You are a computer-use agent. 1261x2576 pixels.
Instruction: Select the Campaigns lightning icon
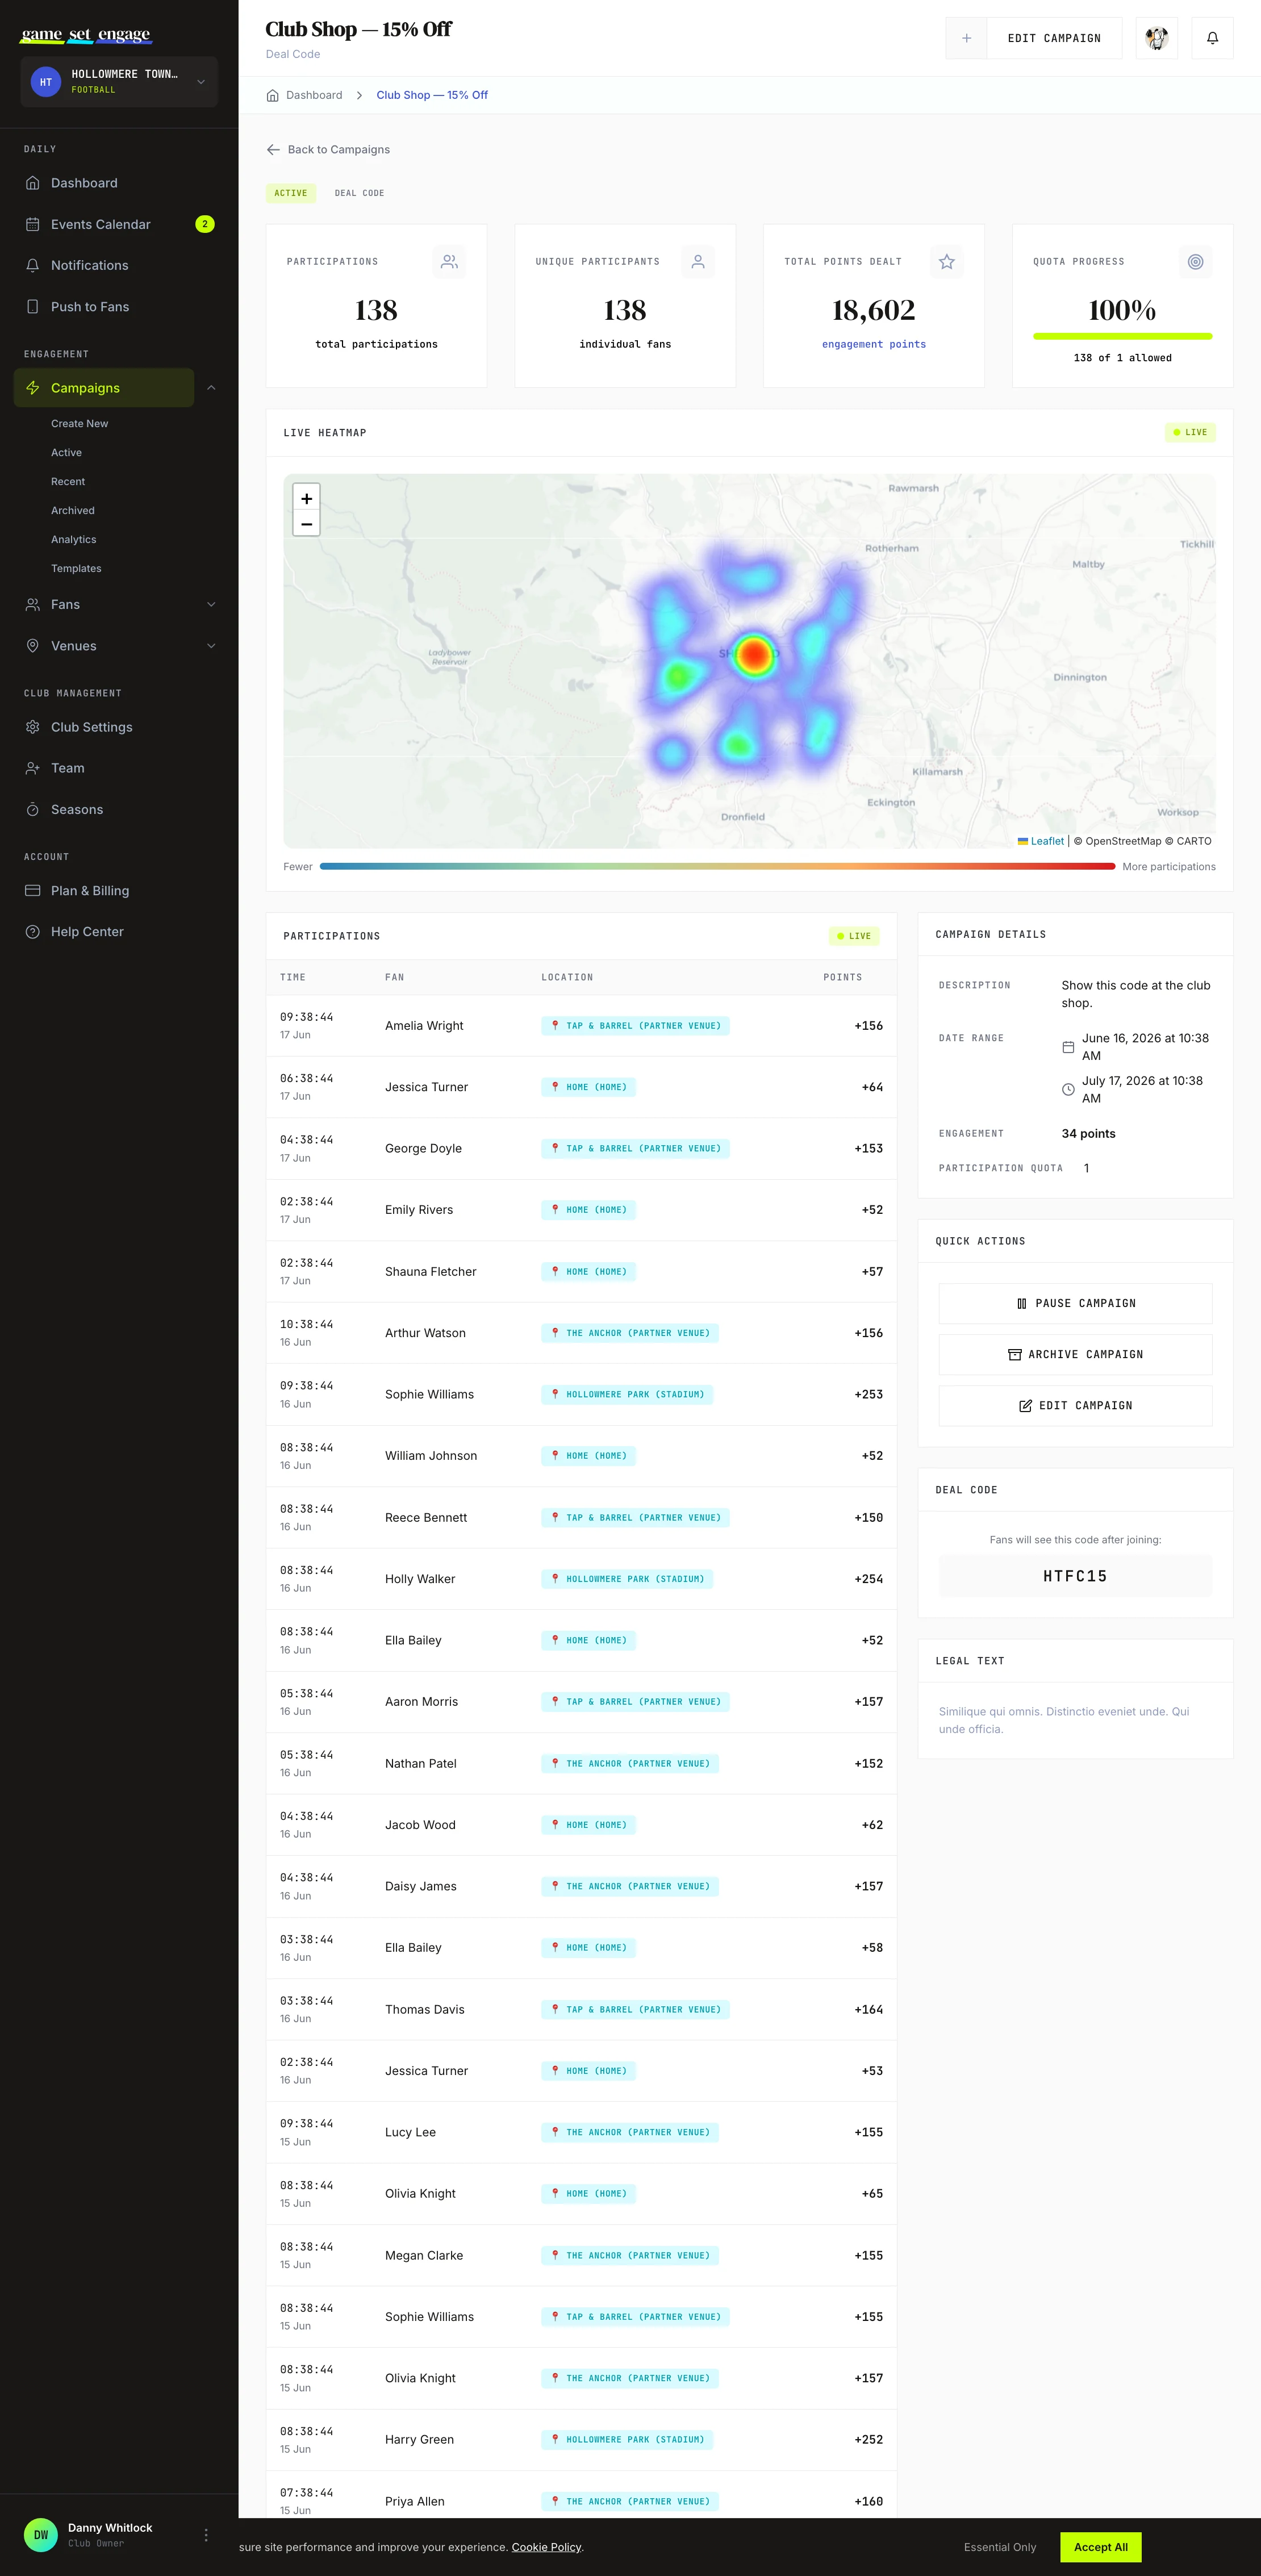pos(33,388)
